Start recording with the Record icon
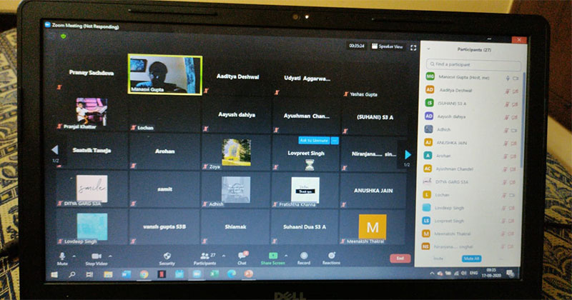The height and width of the screenshot is (300, 572). click(x=303, y=255)
